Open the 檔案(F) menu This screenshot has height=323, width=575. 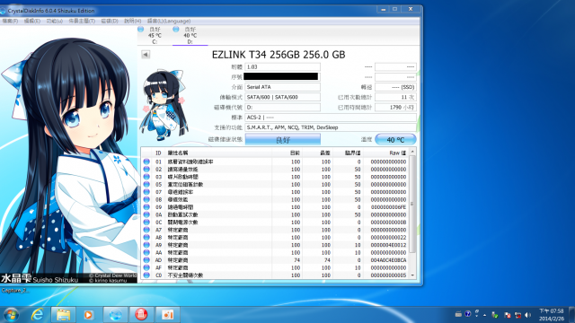pos(10,21)
